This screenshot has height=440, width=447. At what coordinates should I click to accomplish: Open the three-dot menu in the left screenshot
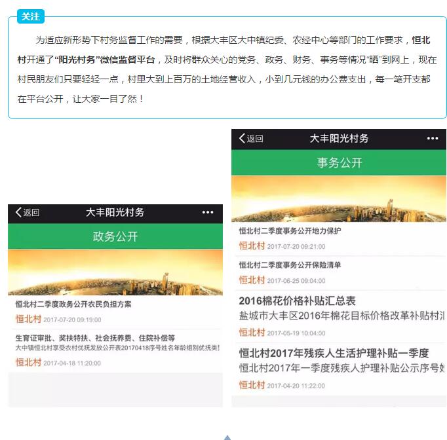pyautogui.click(x=208, y=212)
